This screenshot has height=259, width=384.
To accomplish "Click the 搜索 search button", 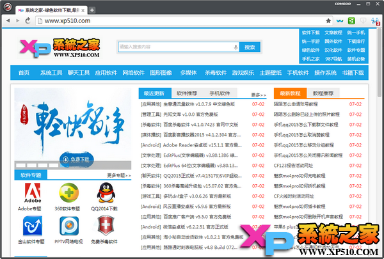I will pyautogui.click(x=250, y=47).
